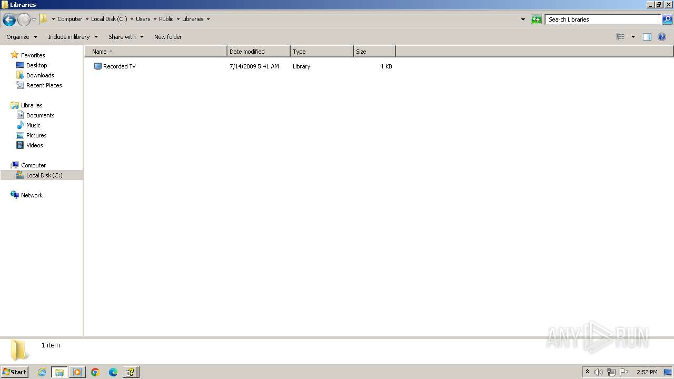Open the Music library

pos(33,125)
